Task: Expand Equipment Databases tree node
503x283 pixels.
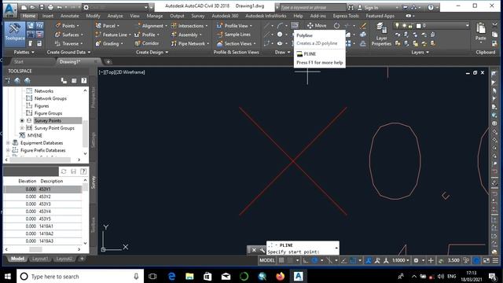Action: (8, 143)
